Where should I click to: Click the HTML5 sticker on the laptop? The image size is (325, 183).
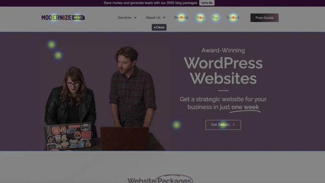(55, 131)
